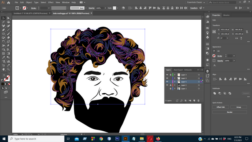Click Minus Front in Pathfinder section
Viewport: 252px width, 142px height.
click(x=220, y=93)
